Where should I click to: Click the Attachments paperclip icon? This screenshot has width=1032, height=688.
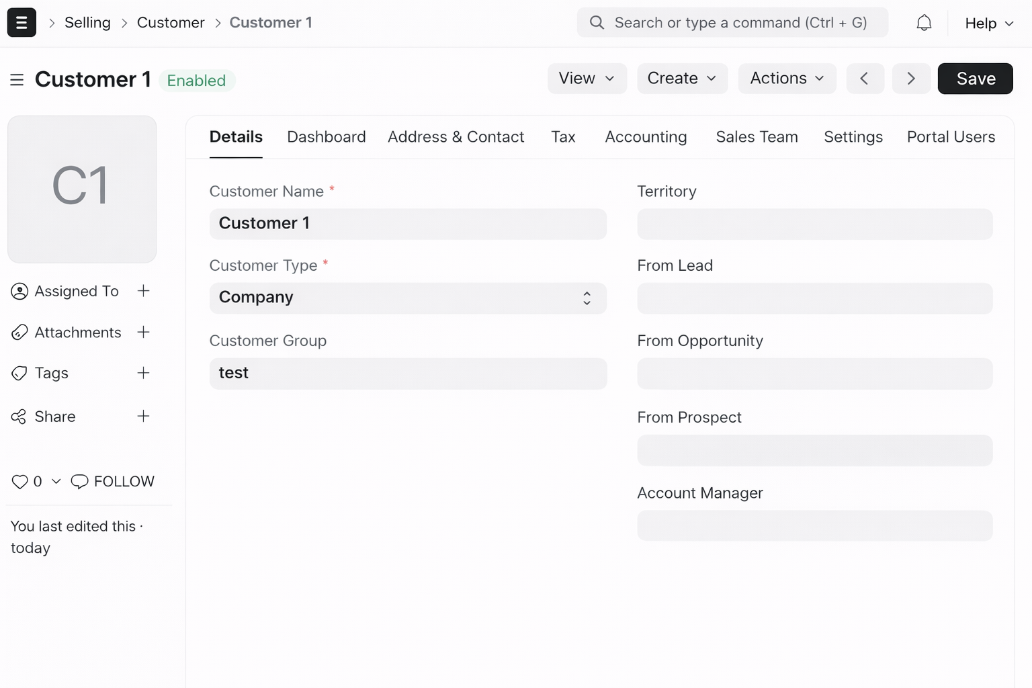19,332
